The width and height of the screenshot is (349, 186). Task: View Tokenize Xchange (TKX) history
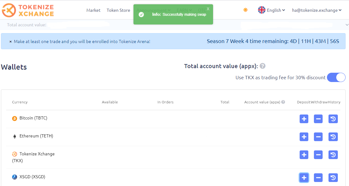[333, 155]
